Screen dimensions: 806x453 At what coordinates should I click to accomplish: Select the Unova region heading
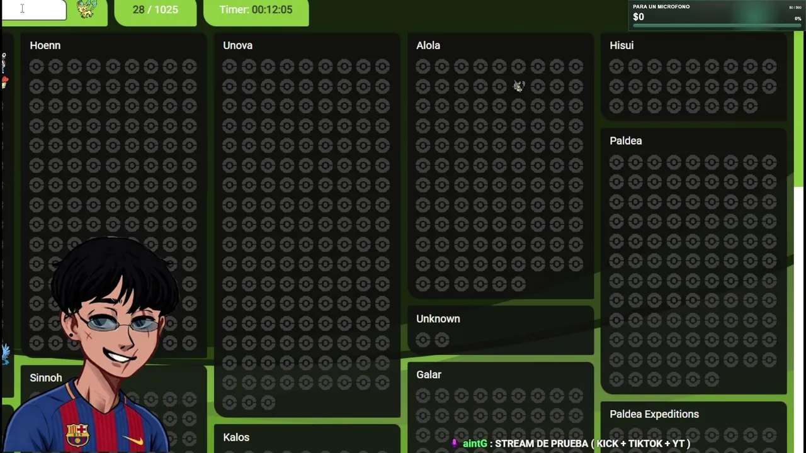(237, 45)
